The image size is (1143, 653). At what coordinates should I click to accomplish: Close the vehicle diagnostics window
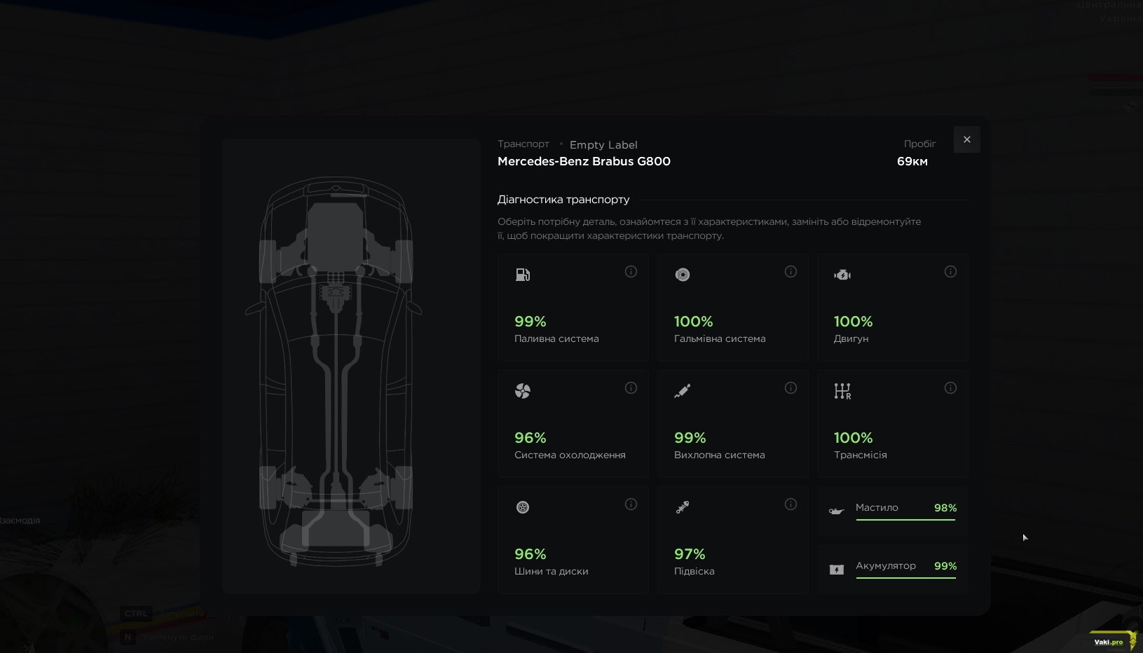966,139
